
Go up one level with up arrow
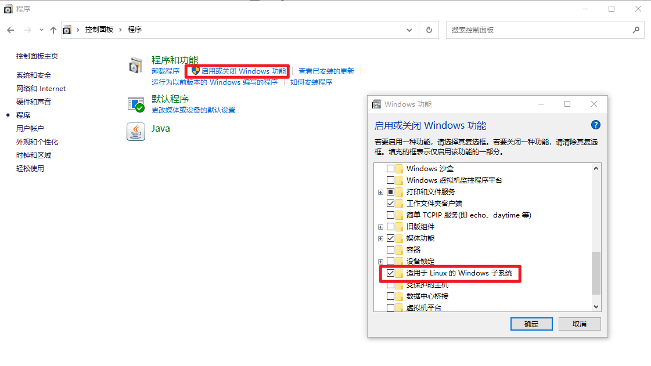click(x=53, y=30)
